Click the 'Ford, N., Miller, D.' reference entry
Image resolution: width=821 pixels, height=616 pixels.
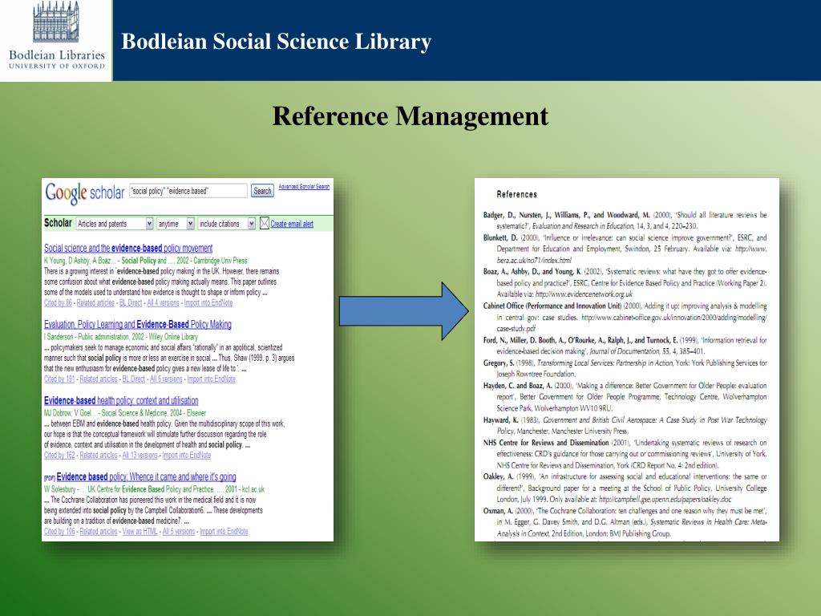(x=625, y=346)
